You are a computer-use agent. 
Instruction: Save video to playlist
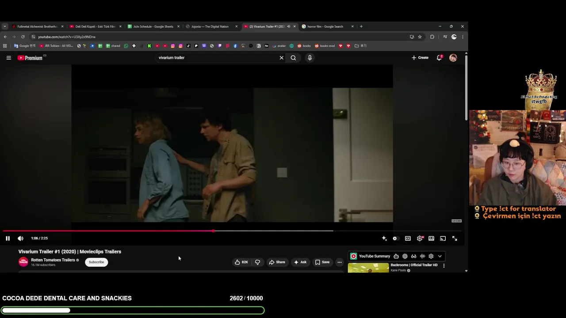point(322,262)
